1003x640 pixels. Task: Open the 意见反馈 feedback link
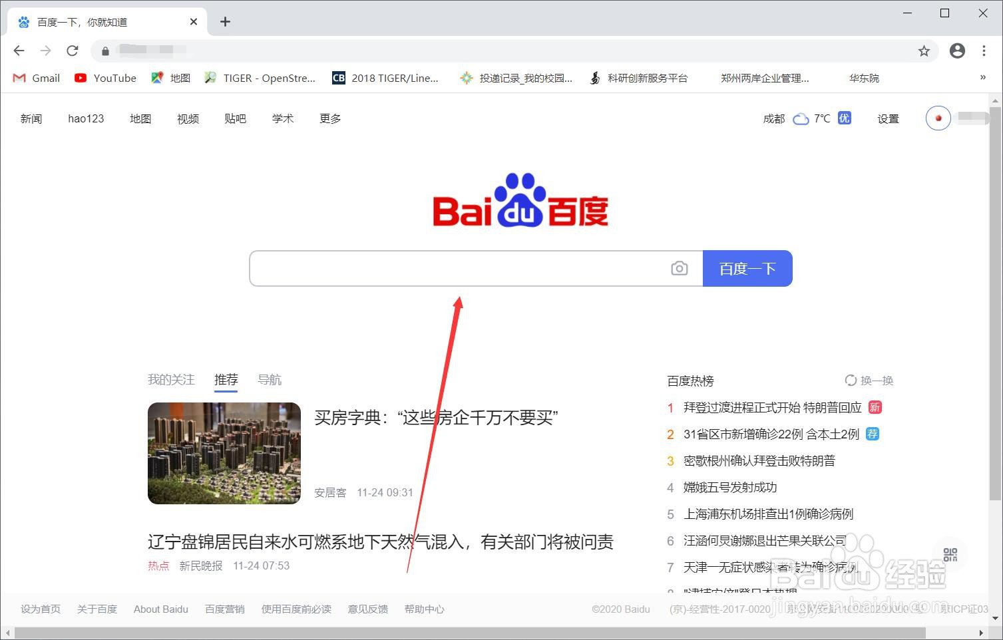pos(367,609)
